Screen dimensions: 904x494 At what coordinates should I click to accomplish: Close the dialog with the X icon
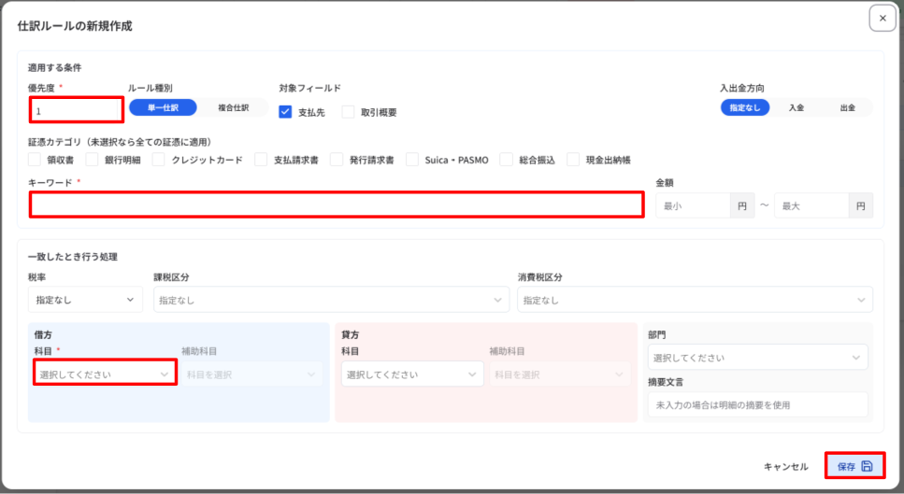pos(882,19)
